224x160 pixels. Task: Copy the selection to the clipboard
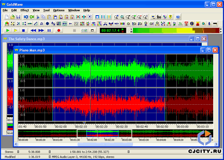[43, 17]
